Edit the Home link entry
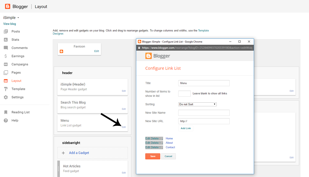The width and height of the screenshot is (309, 177). pyautogui.click(x=148, y=138)
